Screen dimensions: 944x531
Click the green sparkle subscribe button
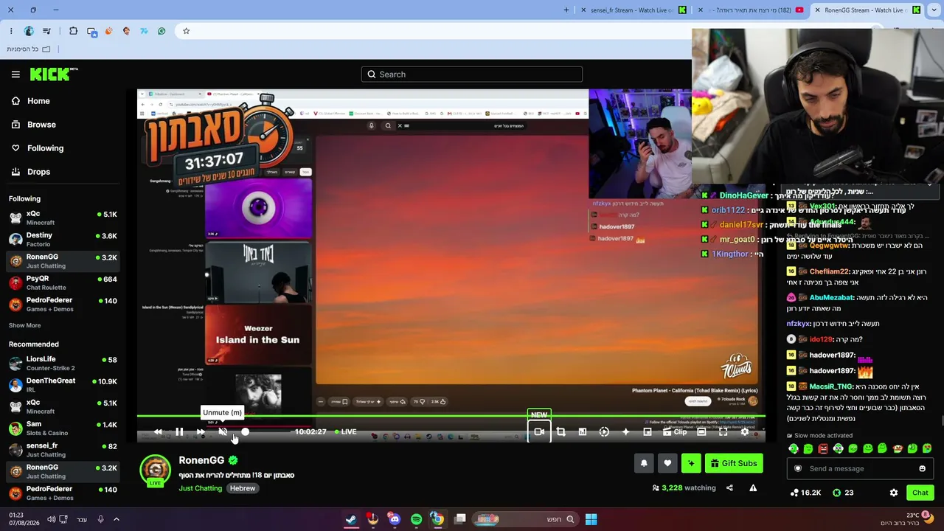(x=691, y=463)
